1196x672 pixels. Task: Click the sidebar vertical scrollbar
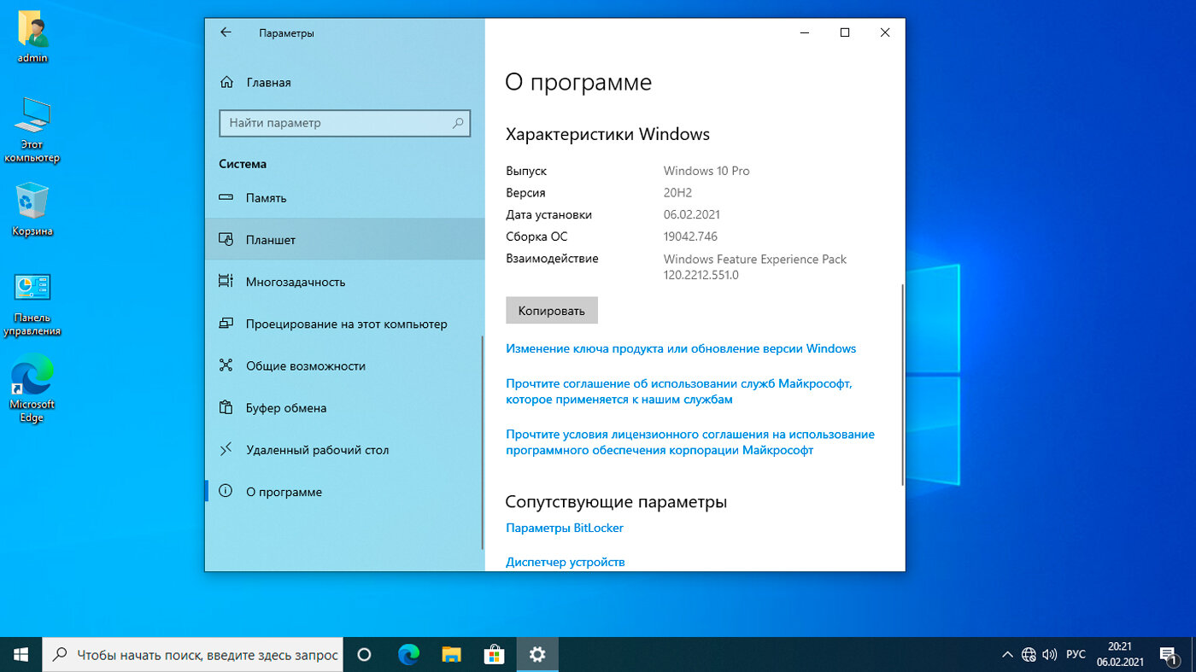(x=483, y=442)
